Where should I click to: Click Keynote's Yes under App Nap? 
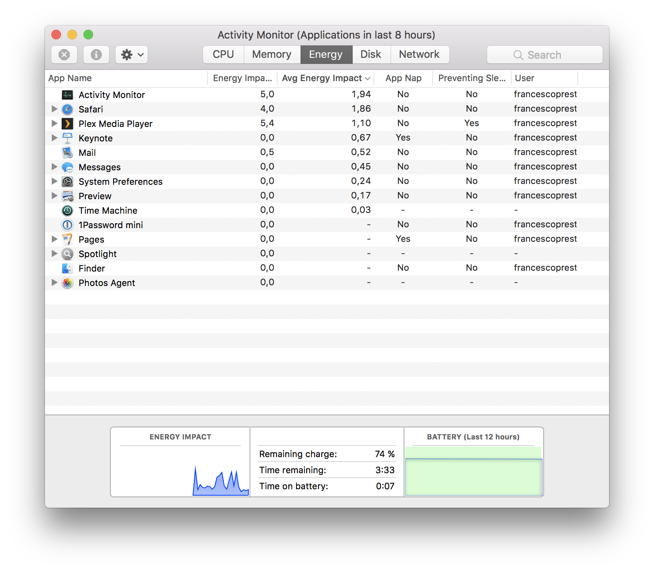click(403, 138)
